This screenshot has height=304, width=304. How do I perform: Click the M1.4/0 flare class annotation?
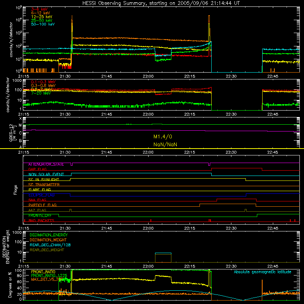coord(163,137)
